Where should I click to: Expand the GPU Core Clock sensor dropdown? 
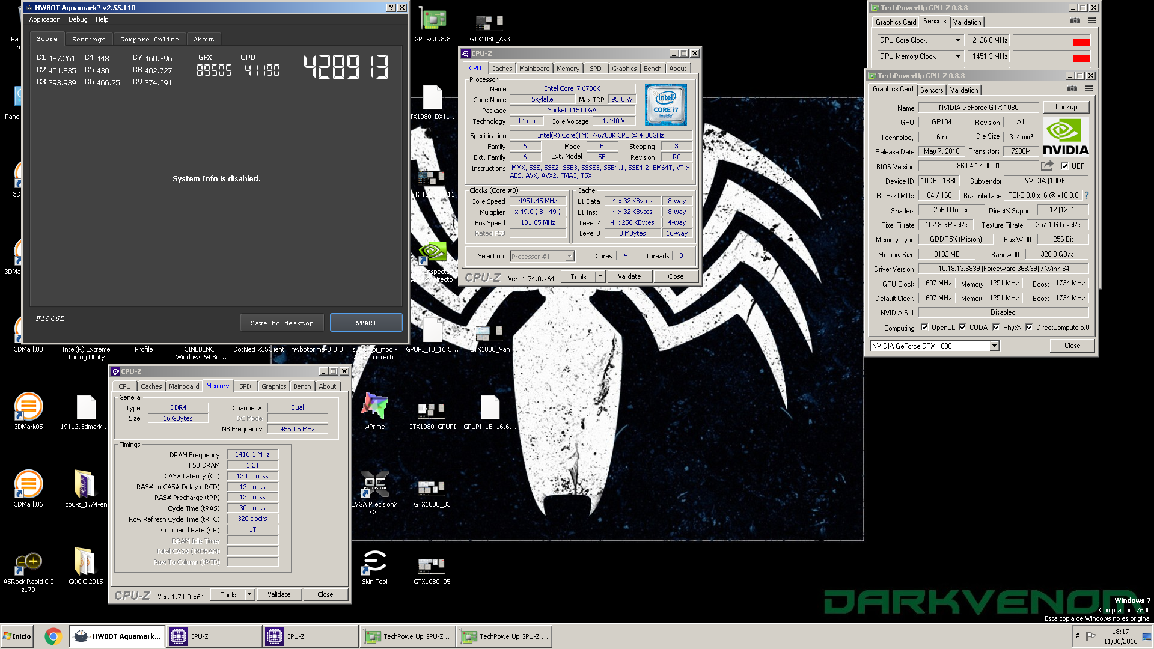click(x=958, y=40)
